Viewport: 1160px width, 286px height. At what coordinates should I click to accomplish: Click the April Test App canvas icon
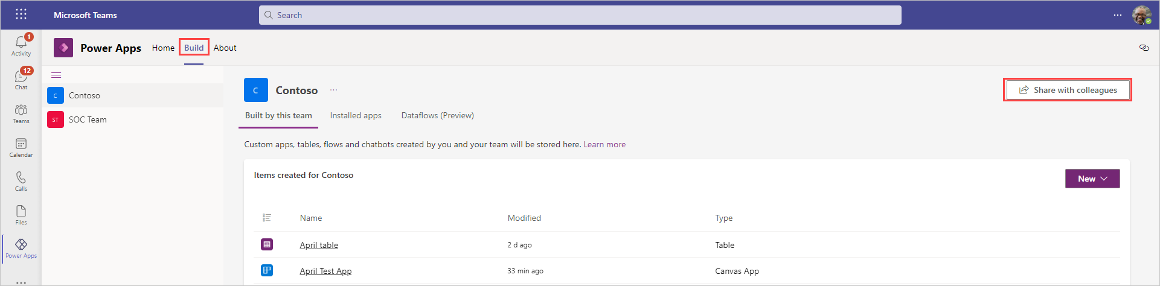pyautogui.click(x=267, y=270)
